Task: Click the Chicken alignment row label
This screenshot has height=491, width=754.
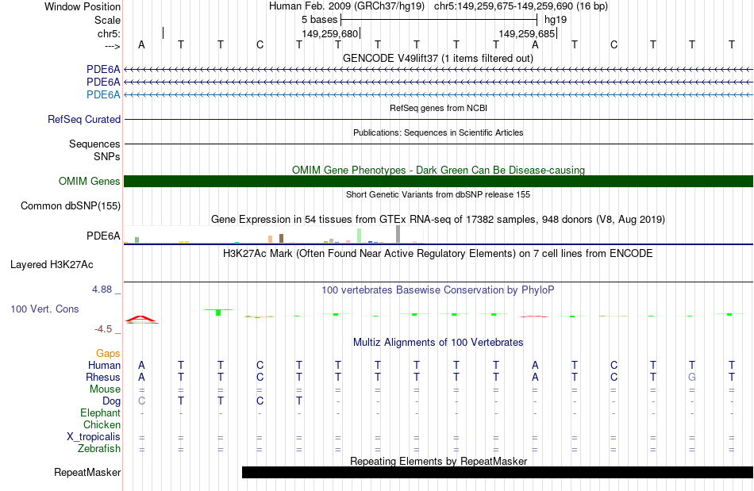Action: (x=102, y=424)
